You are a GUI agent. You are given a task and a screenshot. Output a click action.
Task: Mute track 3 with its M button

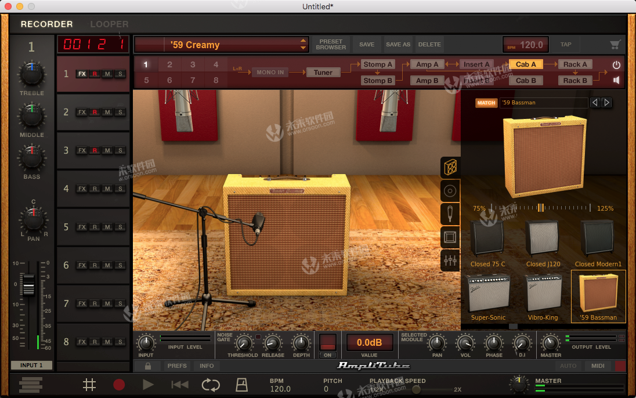click(107, 150)
